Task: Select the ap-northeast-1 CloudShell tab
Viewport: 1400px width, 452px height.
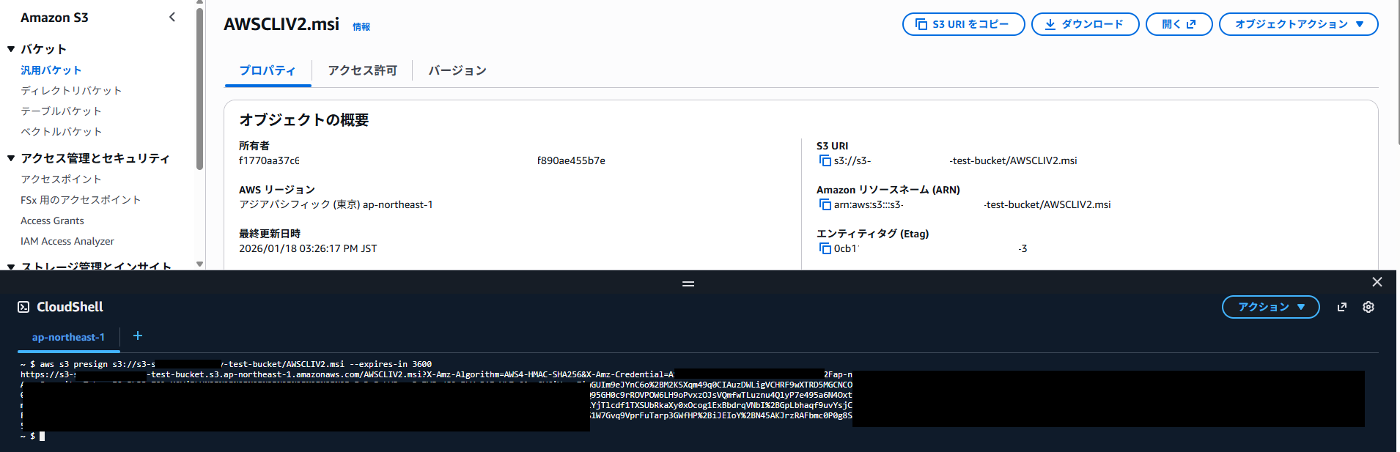Action: (x=68, y=337)
